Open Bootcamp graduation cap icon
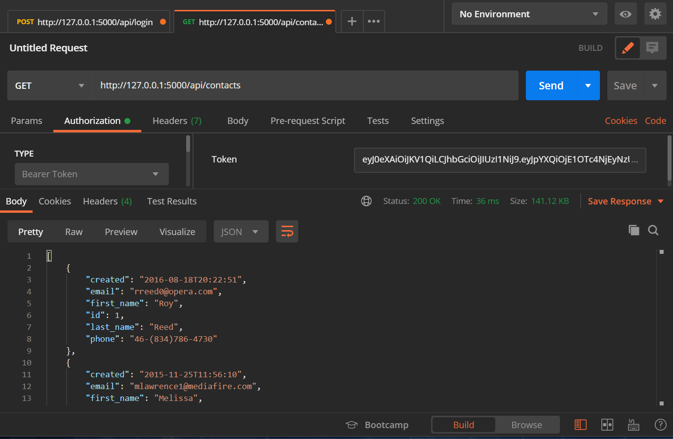The image size is (673, 439). tap(352, 425)
